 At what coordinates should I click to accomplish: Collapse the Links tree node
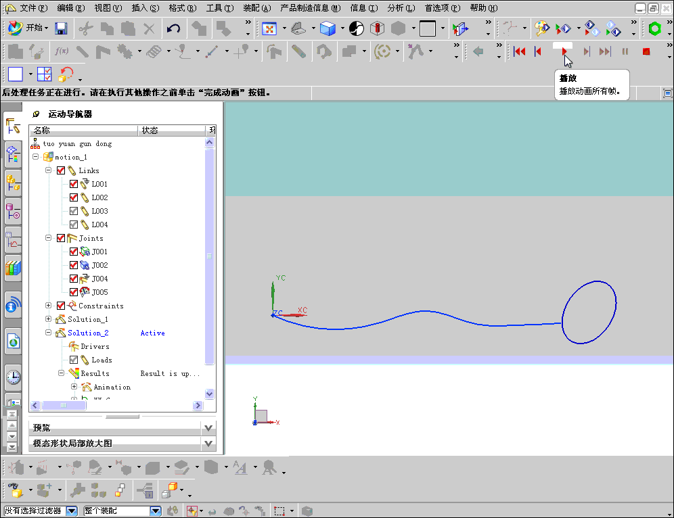49,170
